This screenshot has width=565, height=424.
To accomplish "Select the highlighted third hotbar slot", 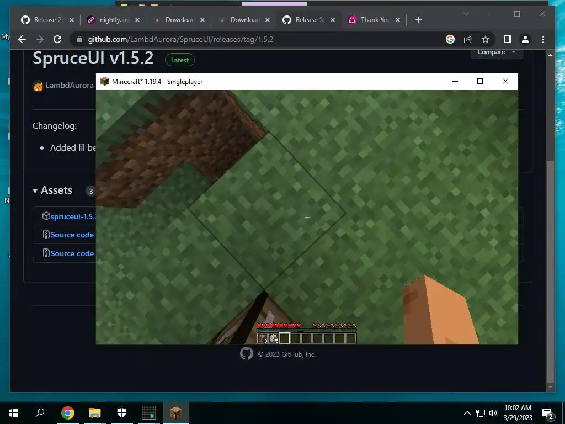I will 284,338.
